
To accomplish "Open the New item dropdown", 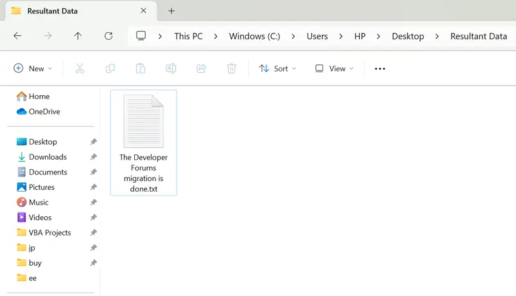I will (33, 68).
